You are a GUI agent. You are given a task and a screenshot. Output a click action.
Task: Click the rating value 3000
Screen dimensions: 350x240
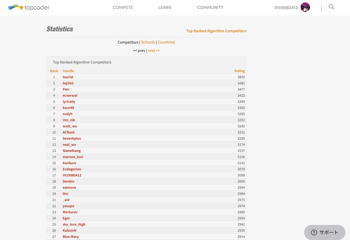point(241,181)
